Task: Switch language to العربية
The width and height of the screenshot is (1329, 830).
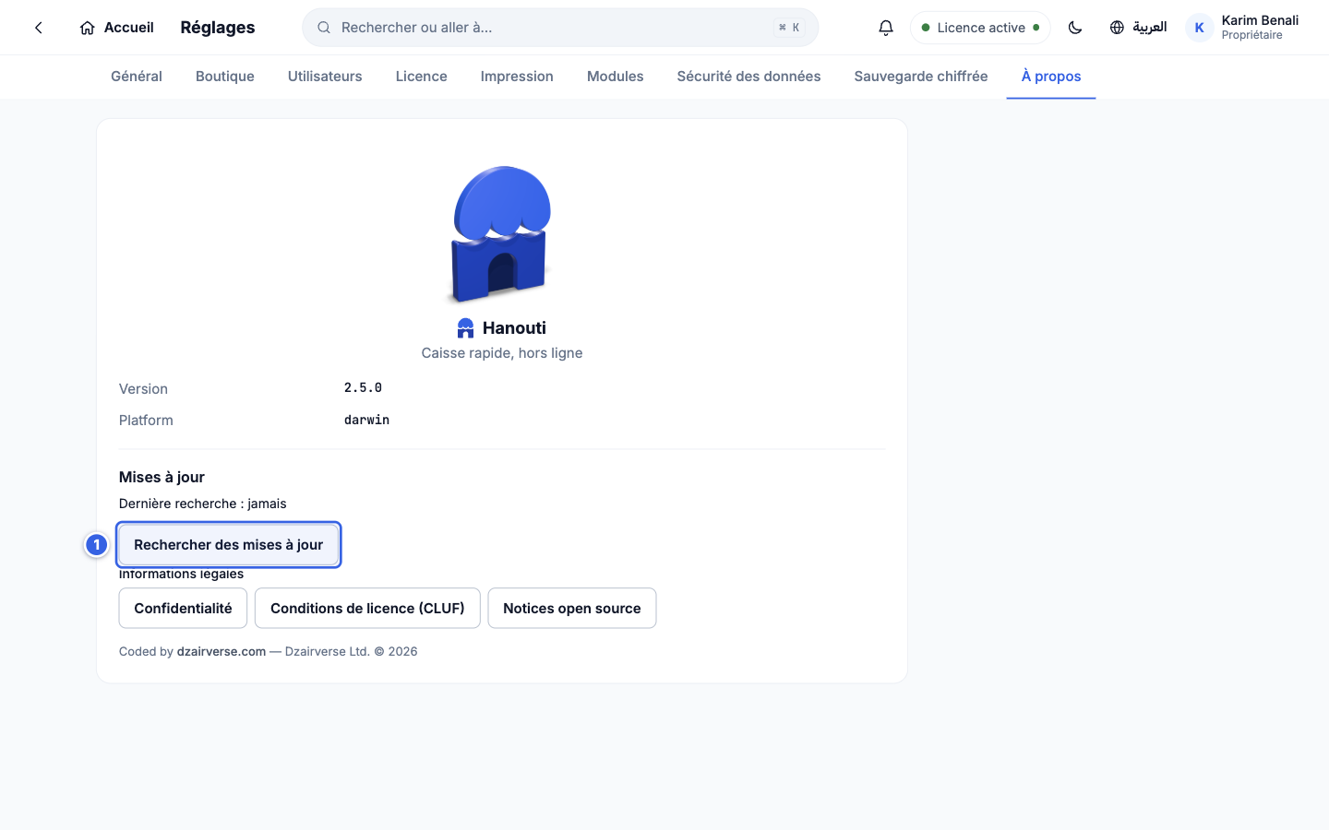Action: point(1149,28)
